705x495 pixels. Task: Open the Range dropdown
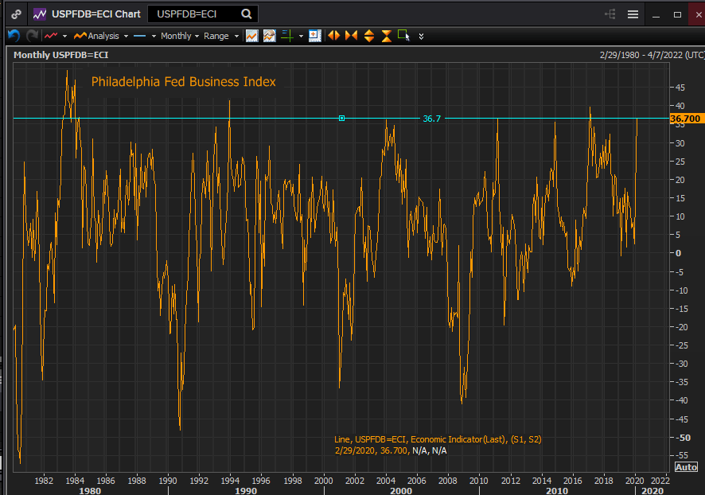(220, 36)
